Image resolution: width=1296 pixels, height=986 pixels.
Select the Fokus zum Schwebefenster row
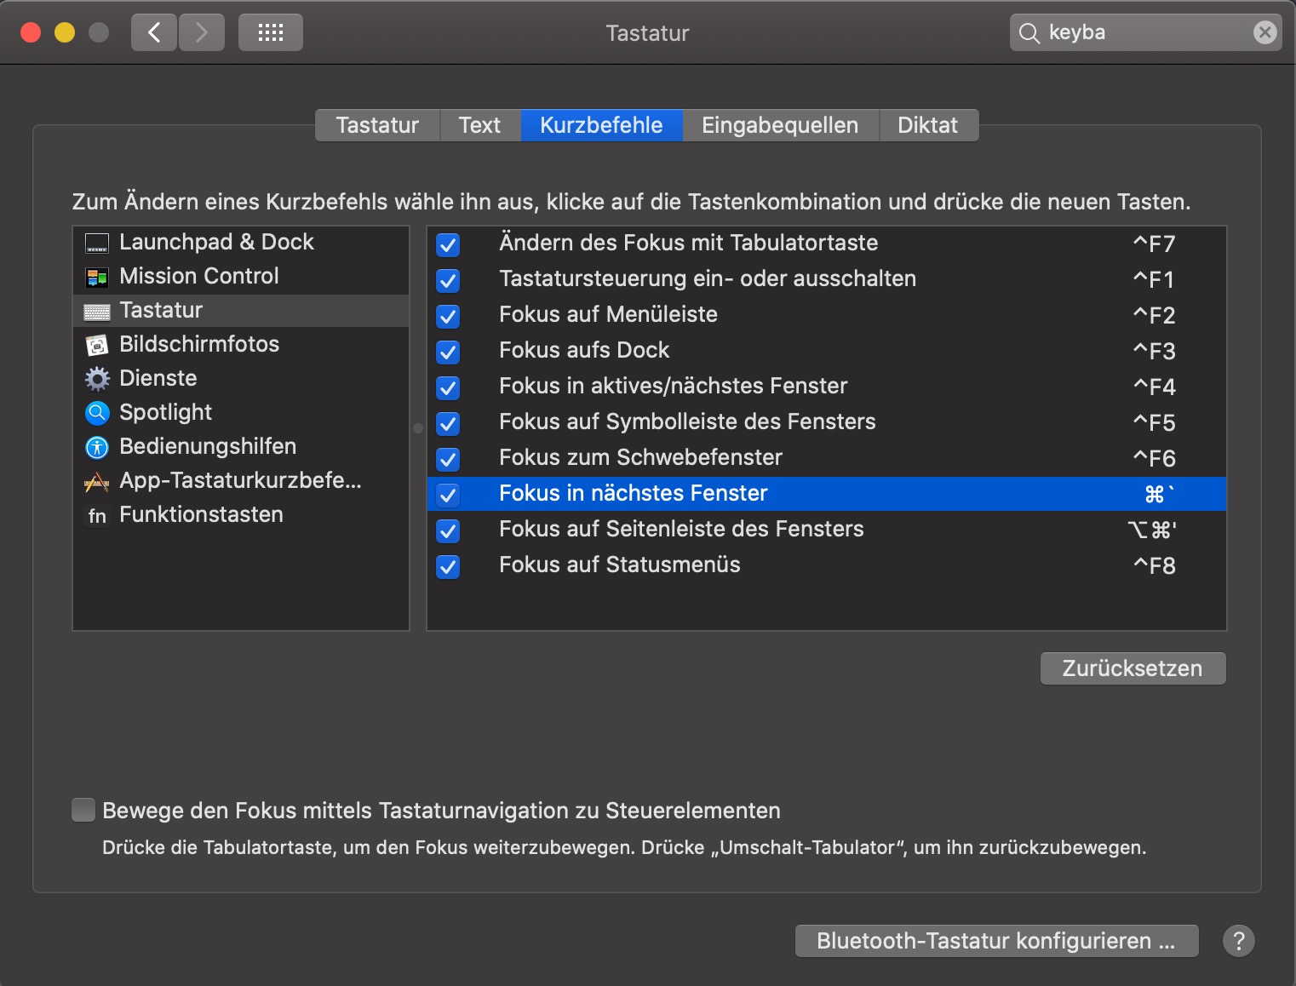coord(639,457)
